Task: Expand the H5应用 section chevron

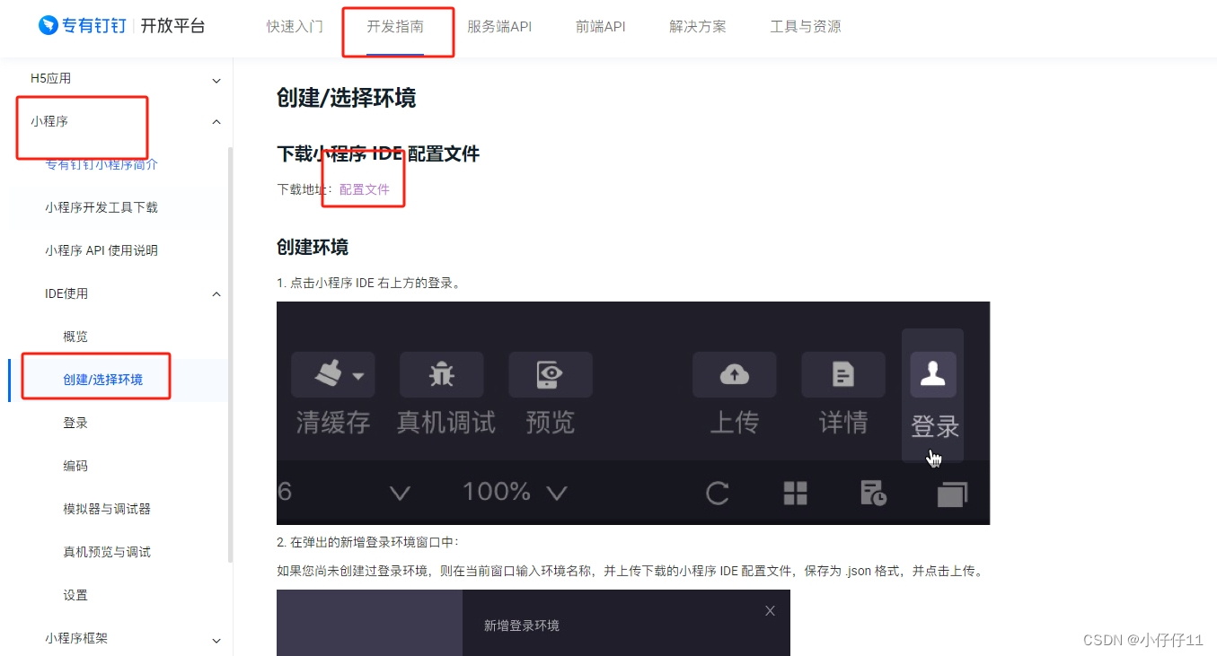Action: [x=216, y=80]
